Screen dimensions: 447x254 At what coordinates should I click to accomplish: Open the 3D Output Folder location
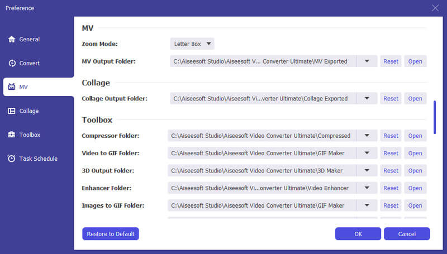pyautogui.click(x=415, y=171)
